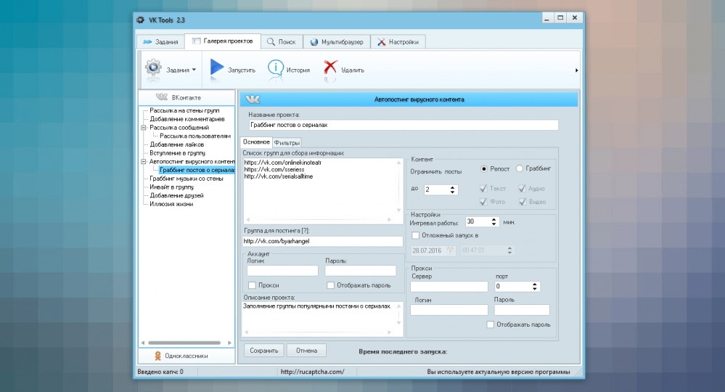Click the Настройки tools tab icon
This screenshot has width=725, height=392.
(382, 41)
